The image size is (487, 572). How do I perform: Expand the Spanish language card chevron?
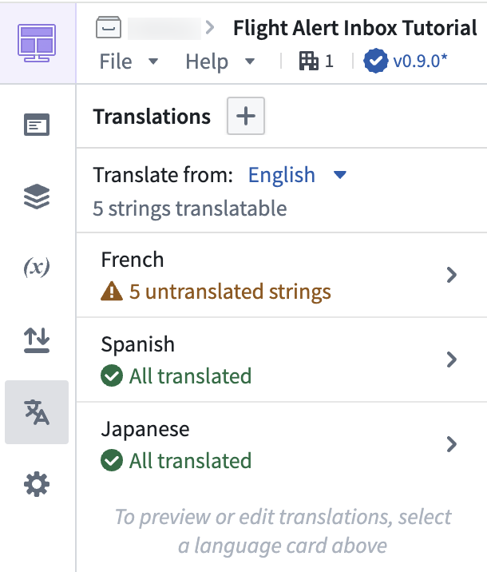coord(452,359)
